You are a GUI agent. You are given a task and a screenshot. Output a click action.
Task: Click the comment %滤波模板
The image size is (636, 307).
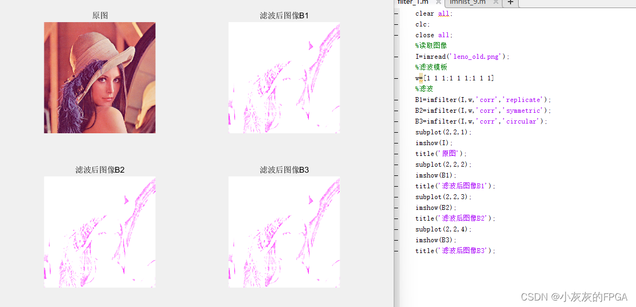pyautogui.click(x=431, y=67)
